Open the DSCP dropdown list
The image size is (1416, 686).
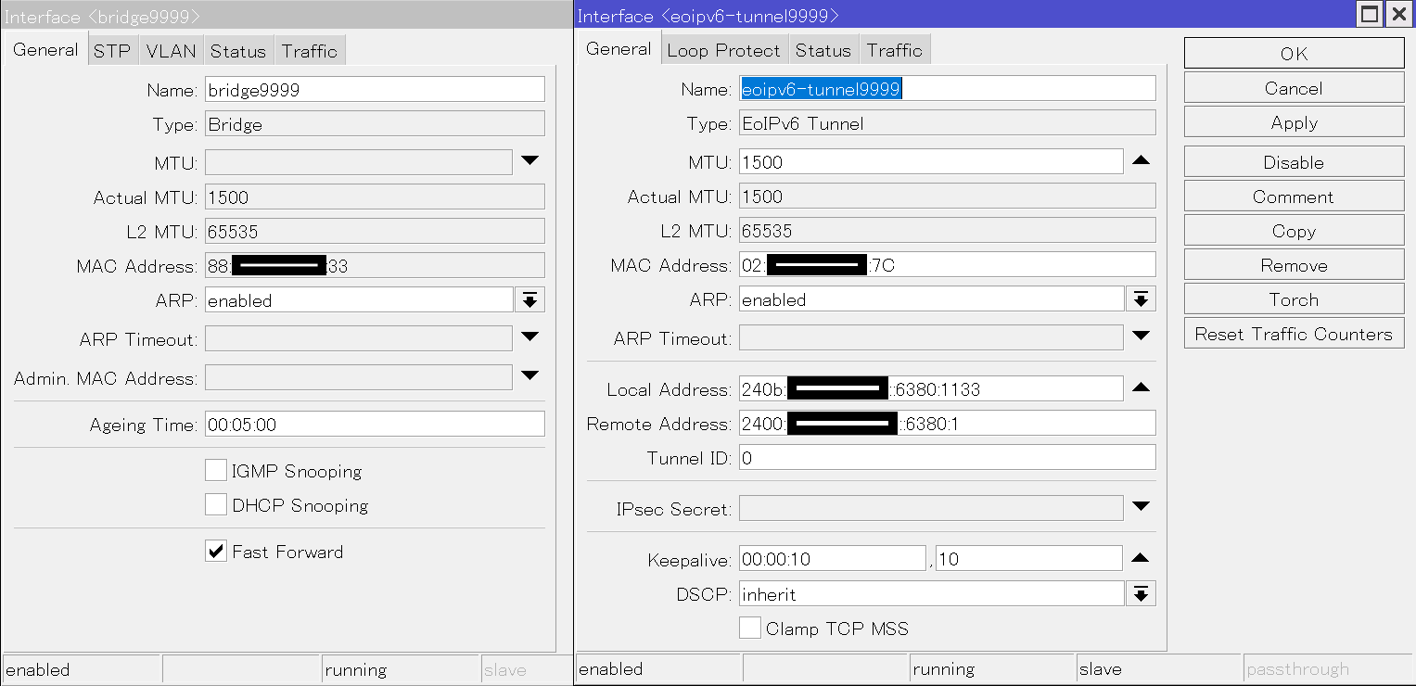click(x=1141, y=592)
